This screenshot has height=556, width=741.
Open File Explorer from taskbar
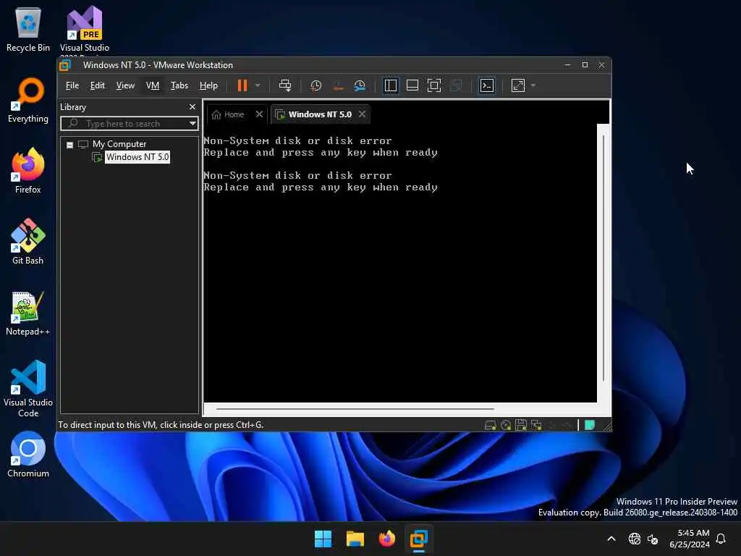click(355, 539)
